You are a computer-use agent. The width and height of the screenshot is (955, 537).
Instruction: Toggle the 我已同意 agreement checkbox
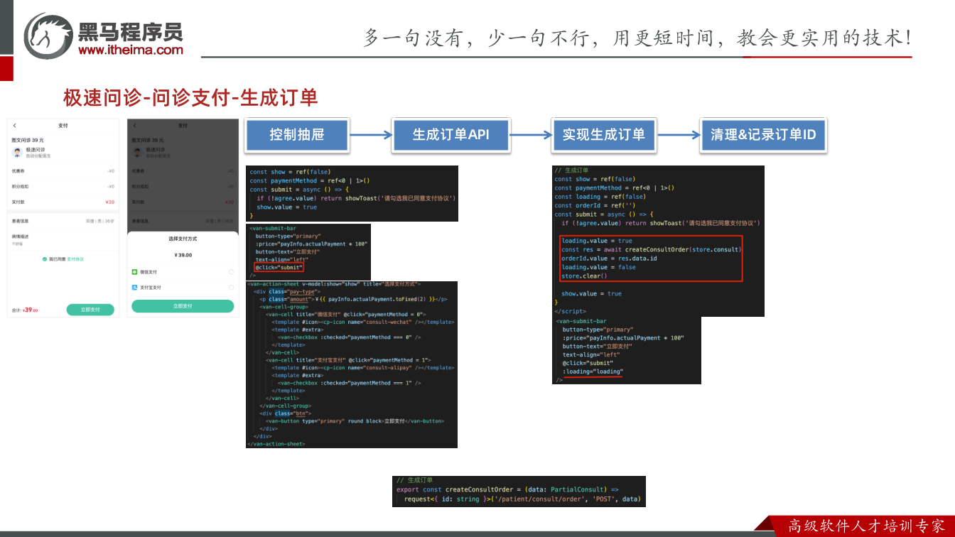pyautogui.click(x=45, y=259)
